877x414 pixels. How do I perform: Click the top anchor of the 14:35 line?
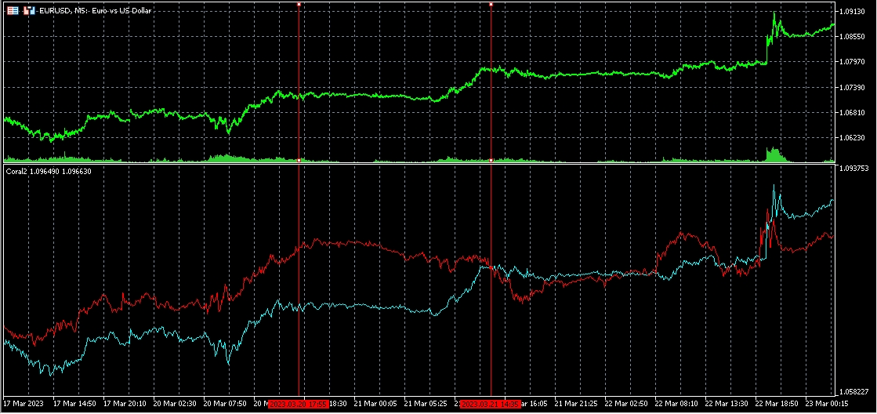[491, 5]
